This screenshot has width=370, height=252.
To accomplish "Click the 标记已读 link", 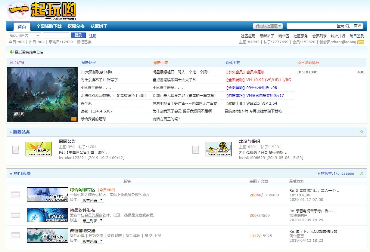I will [x=84, y=42].
